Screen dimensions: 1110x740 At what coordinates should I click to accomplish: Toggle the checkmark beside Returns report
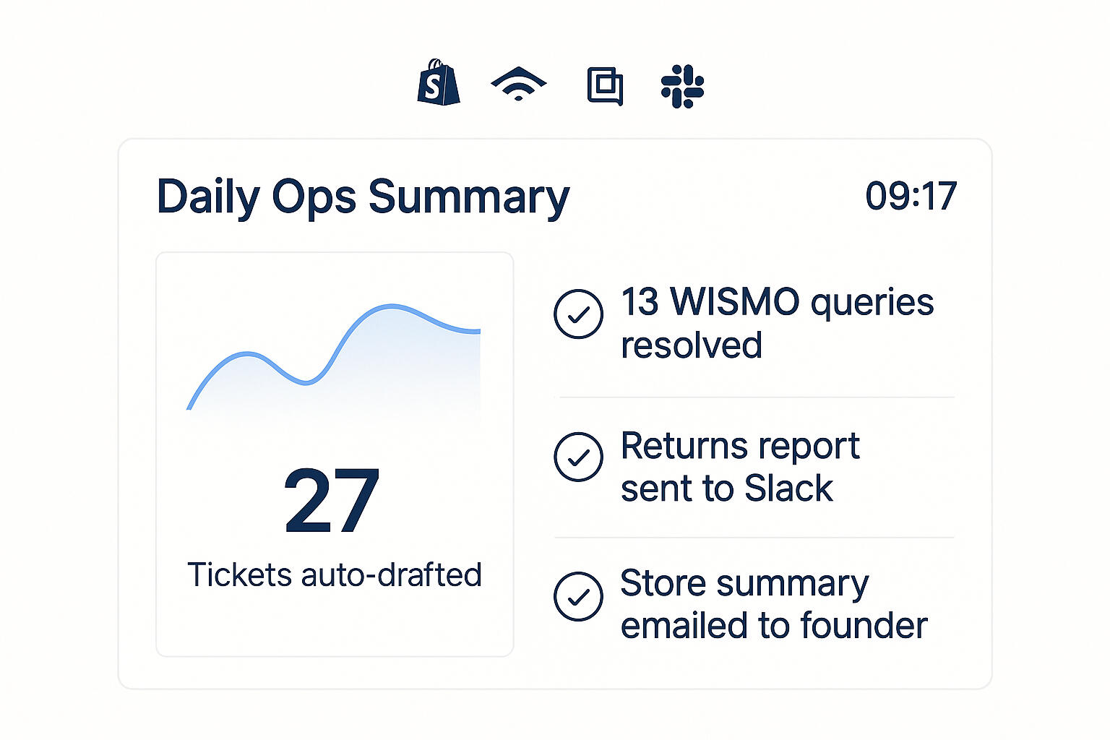(578, 457)
